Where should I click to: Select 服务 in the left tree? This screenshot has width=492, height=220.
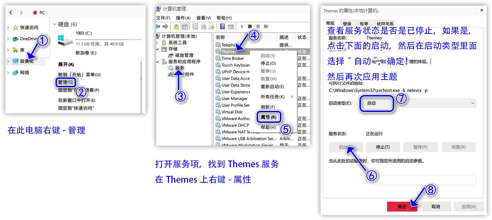tap(180, 68)
